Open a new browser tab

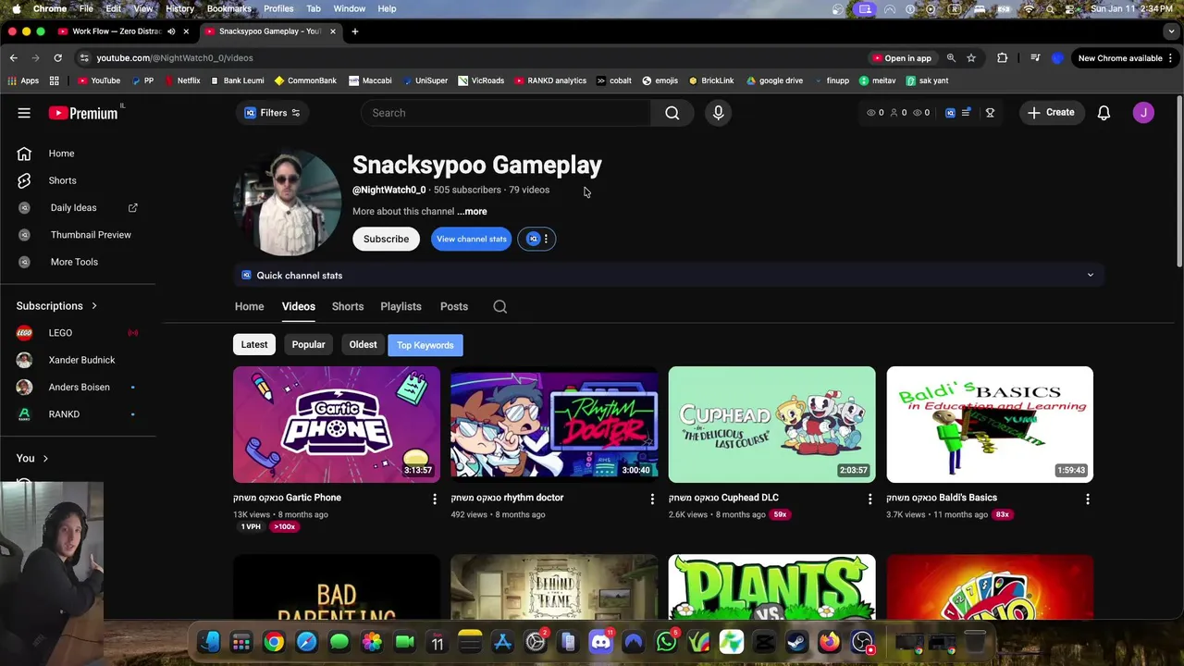(x=355, y=31)
